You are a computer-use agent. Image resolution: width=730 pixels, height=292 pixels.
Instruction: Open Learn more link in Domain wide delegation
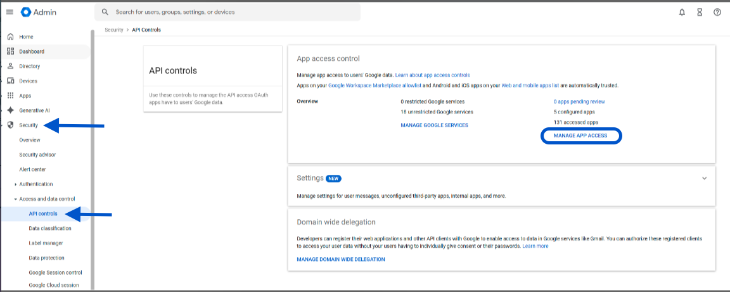[535, 246]
